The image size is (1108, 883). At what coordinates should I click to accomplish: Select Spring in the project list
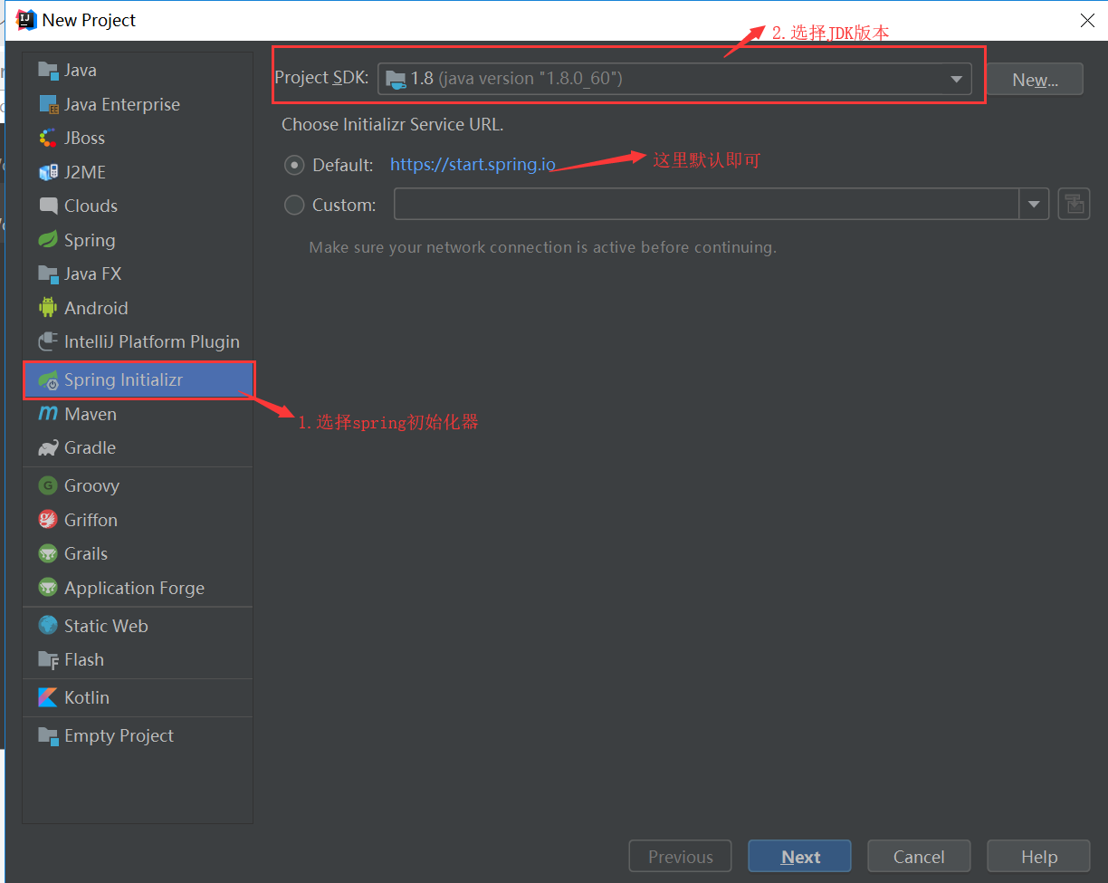[138, 240]
